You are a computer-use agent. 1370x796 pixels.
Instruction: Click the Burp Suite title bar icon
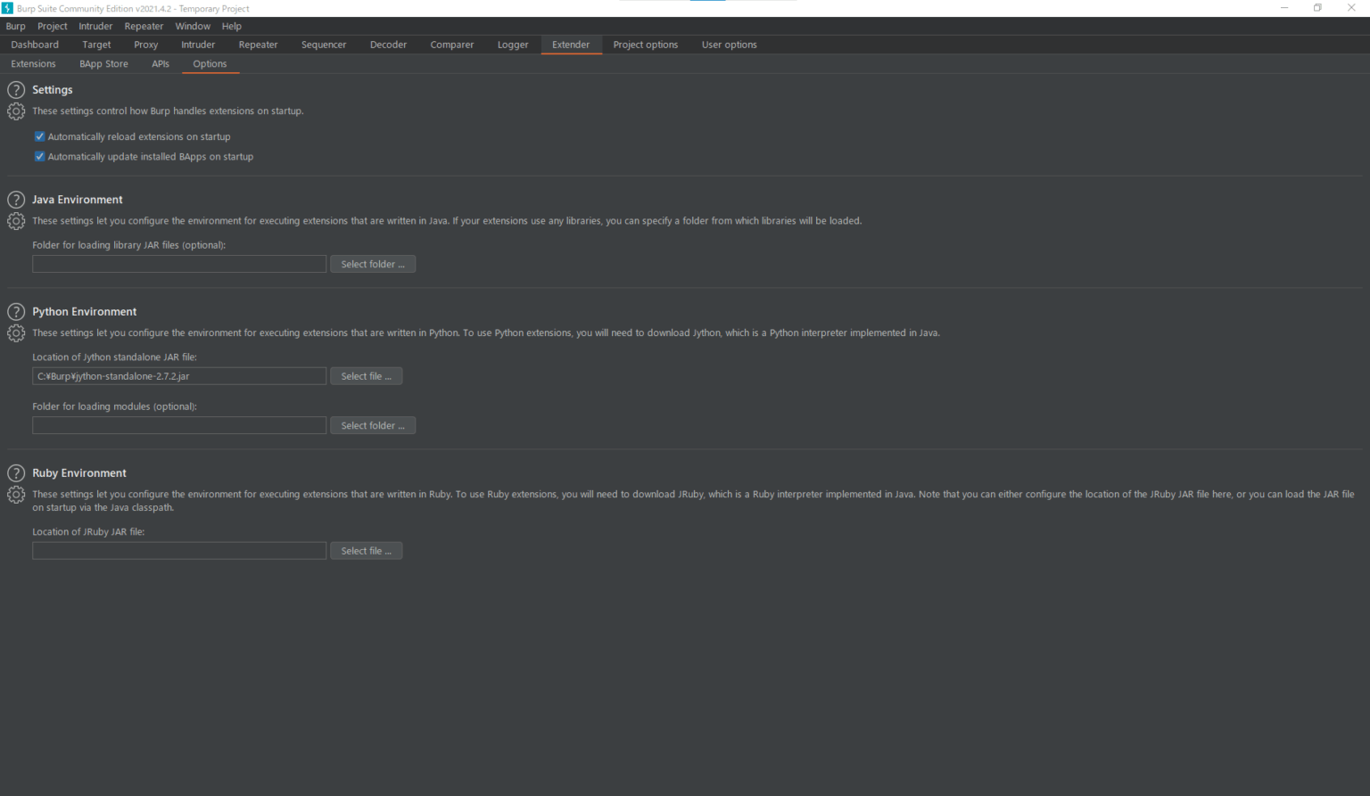click(x=9, y=8)
